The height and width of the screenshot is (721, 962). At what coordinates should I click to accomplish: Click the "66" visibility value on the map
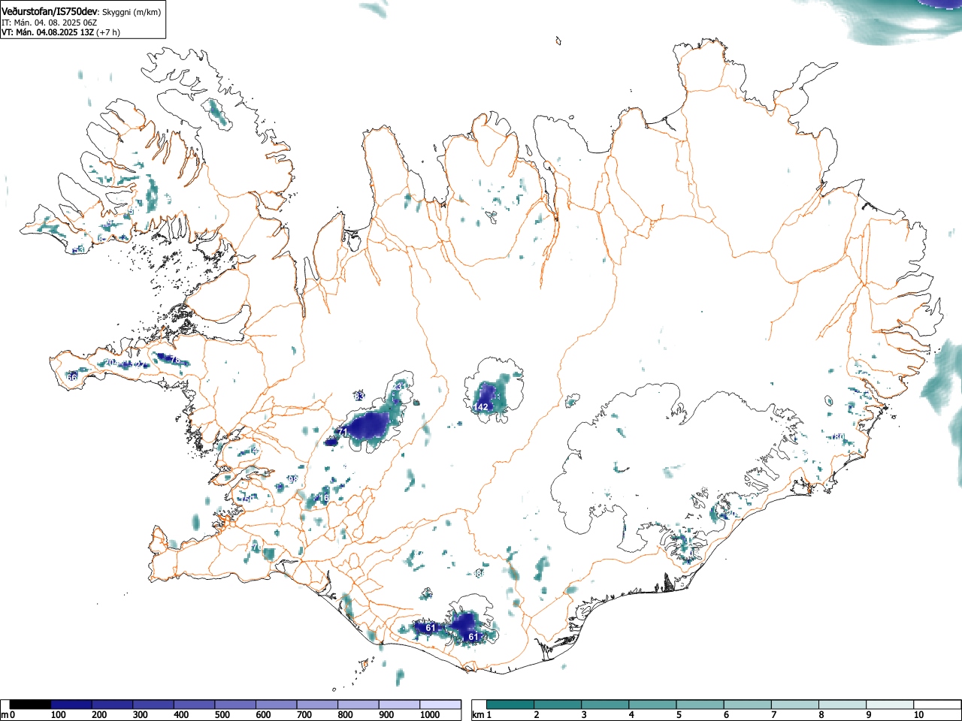point(72,376)
